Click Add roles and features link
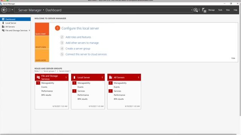Screen dimensions: 241x135 78,37
